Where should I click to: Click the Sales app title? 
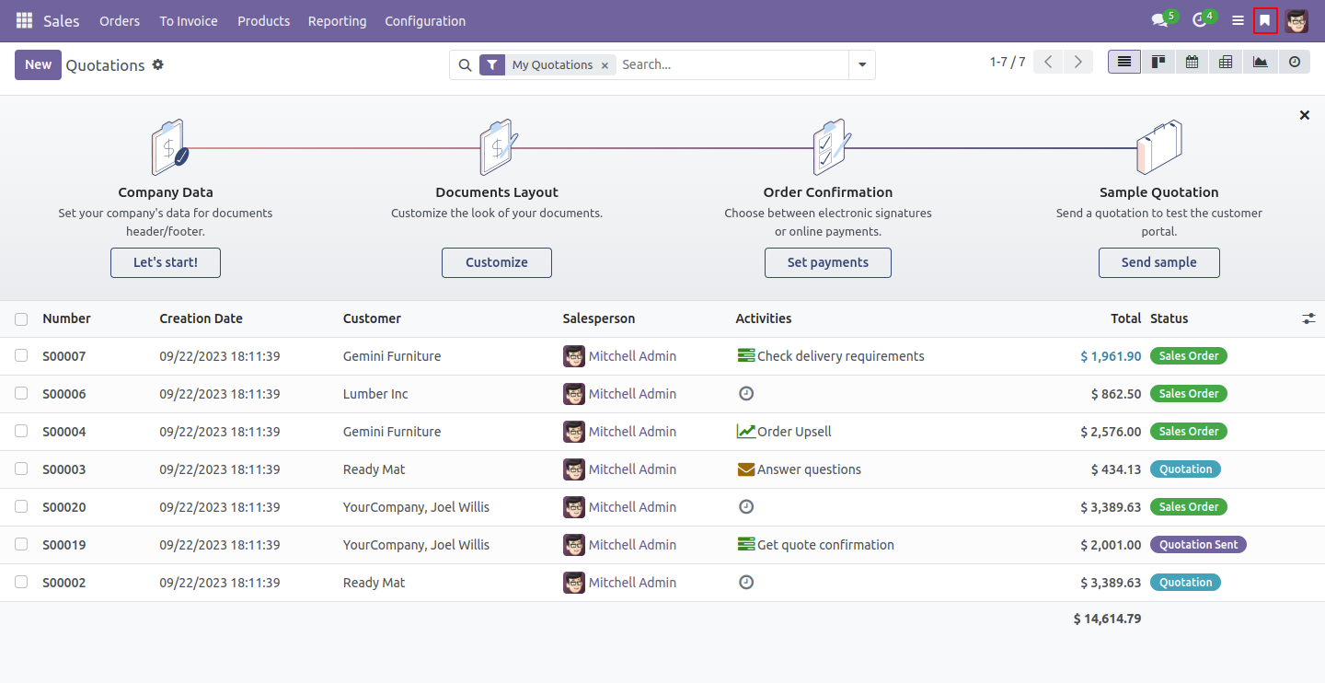pyautogui.click(x=62, y=20)
